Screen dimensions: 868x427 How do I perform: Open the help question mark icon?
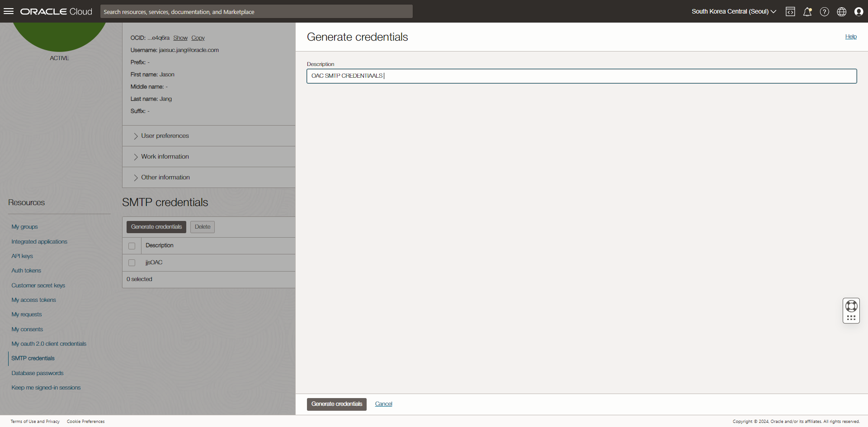click(825, 12)
